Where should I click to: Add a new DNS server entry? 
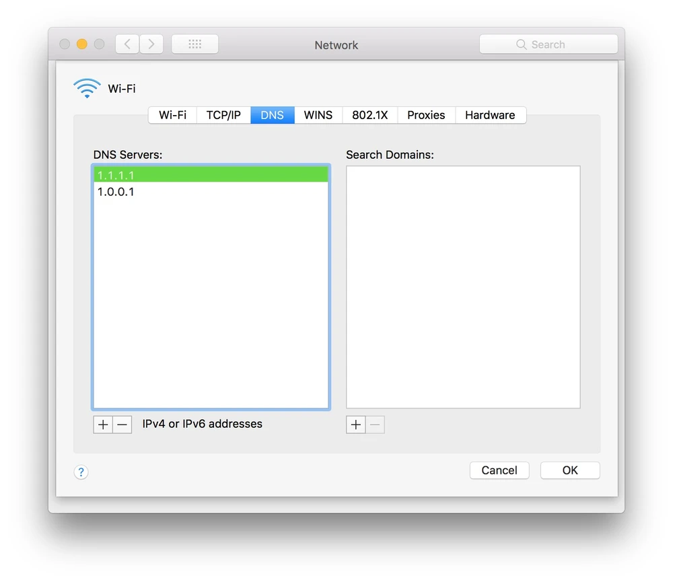103,425
